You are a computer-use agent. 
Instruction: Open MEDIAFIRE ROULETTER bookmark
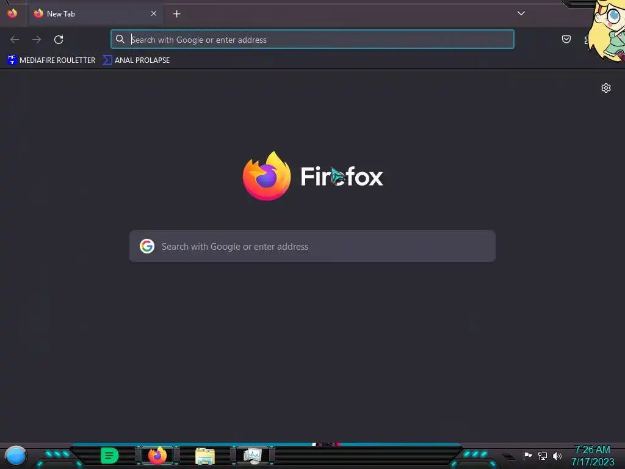51,60
